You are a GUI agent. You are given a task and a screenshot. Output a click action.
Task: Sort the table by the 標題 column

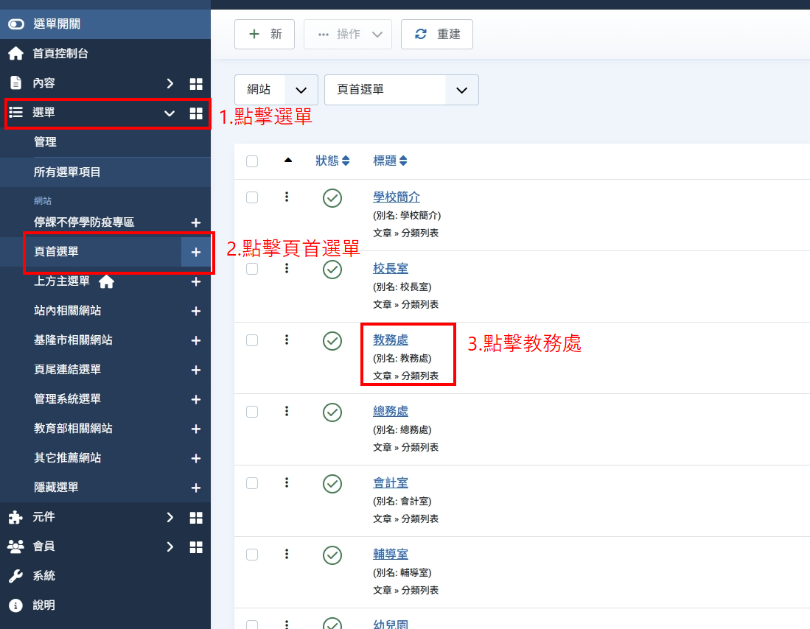pos(390,160)
